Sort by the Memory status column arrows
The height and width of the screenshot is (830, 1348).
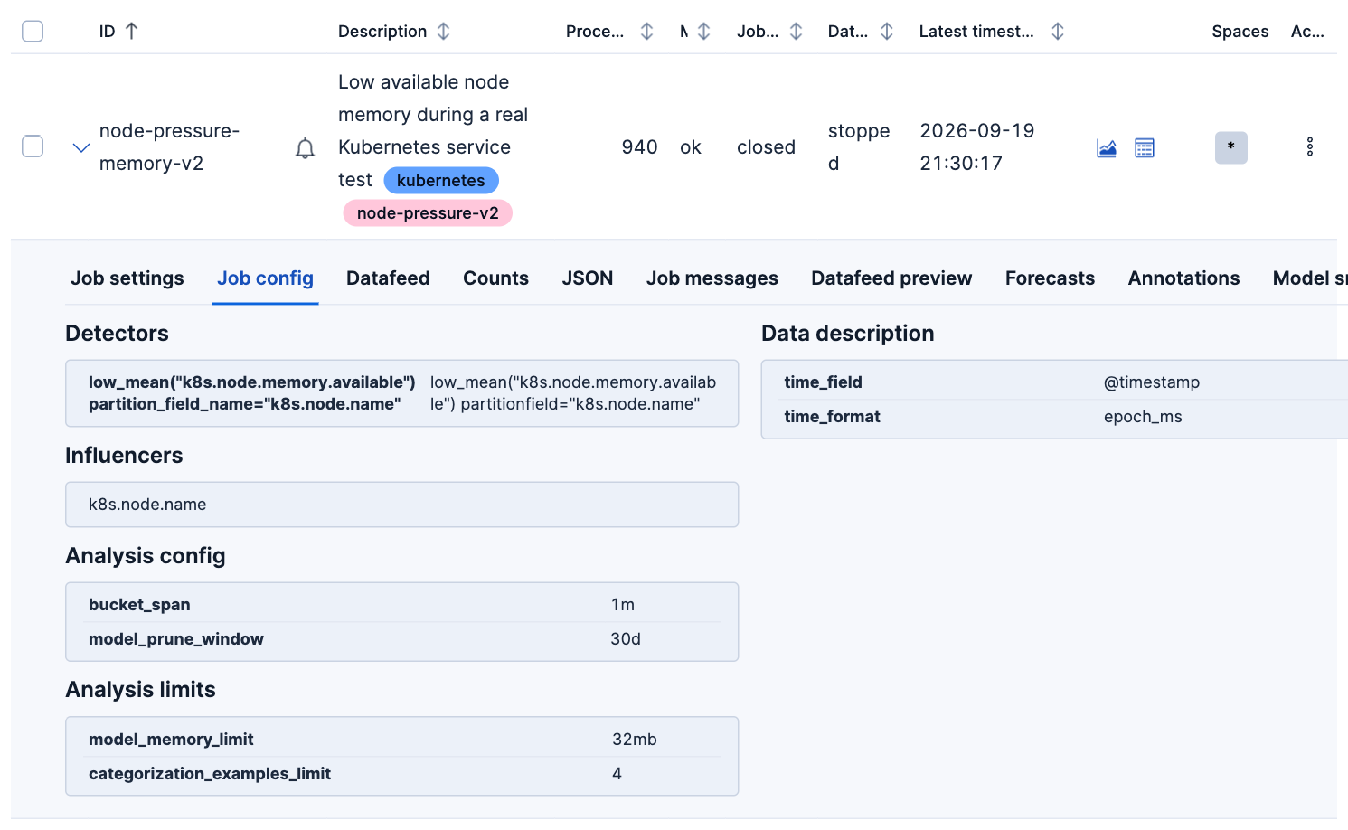pyautogui.click(x=703, y=31)
